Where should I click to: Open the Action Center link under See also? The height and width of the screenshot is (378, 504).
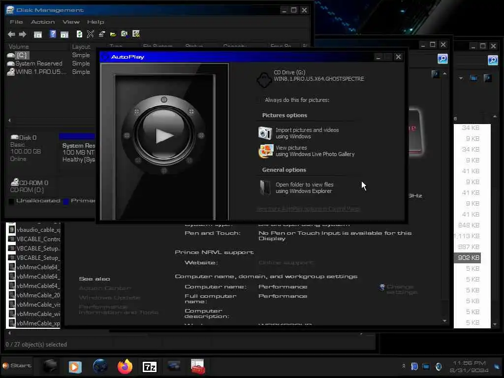[105, 288]
